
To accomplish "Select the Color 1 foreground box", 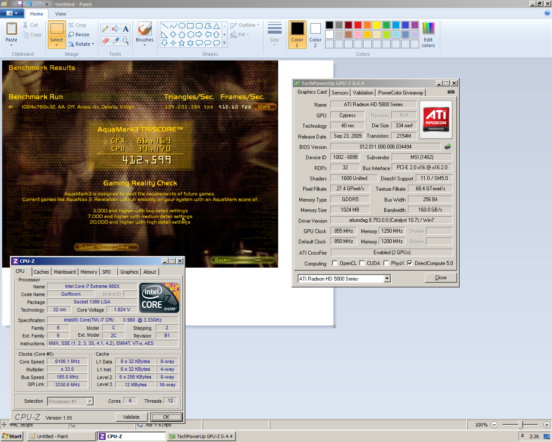I will pos(297,35).
